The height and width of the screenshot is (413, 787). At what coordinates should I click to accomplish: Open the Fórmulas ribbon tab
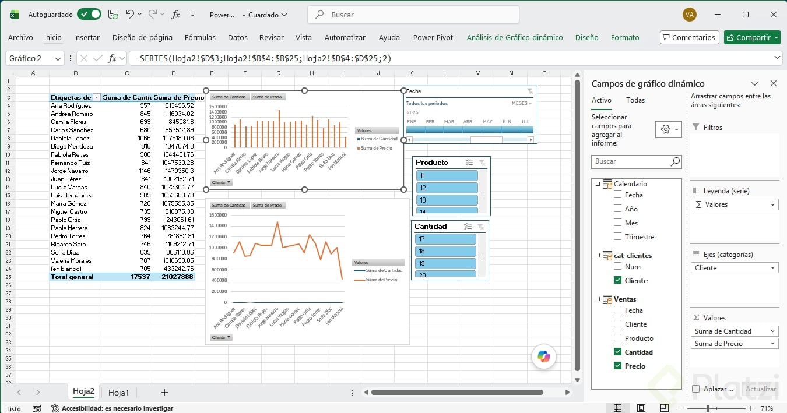(200, 37)
